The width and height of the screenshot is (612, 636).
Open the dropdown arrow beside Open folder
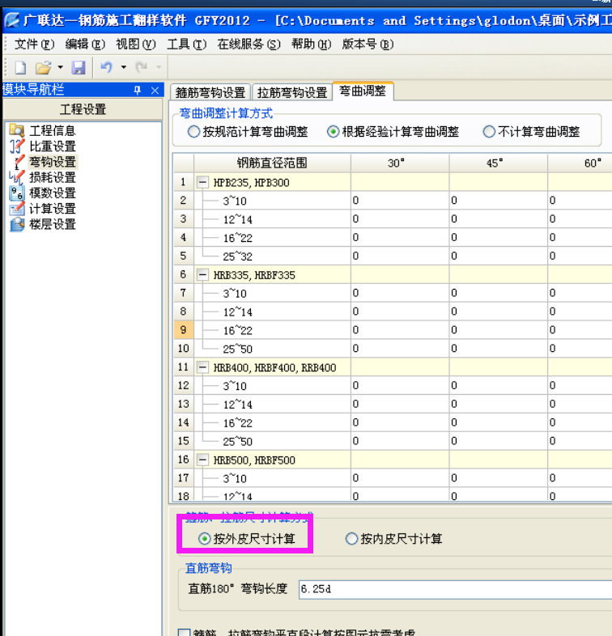click(60, 67)
